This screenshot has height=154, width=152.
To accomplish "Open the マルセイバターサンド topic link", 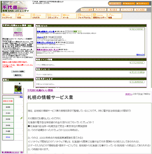I will [48, 50].
